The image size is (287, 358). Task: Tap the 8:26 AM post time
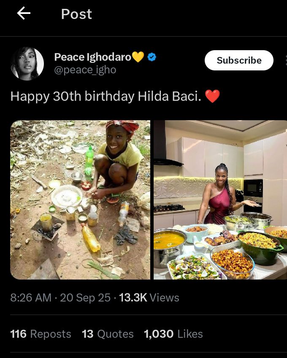[x=31, y=298]
